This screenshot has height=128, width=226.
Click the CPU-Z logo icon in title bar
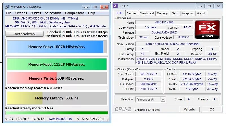[x=115, y=6]
